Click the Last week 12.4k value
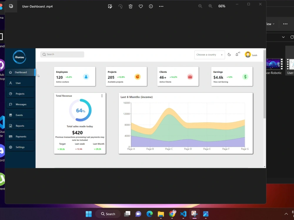This screenshot has width=294, height=220. [x=79, y=149]
